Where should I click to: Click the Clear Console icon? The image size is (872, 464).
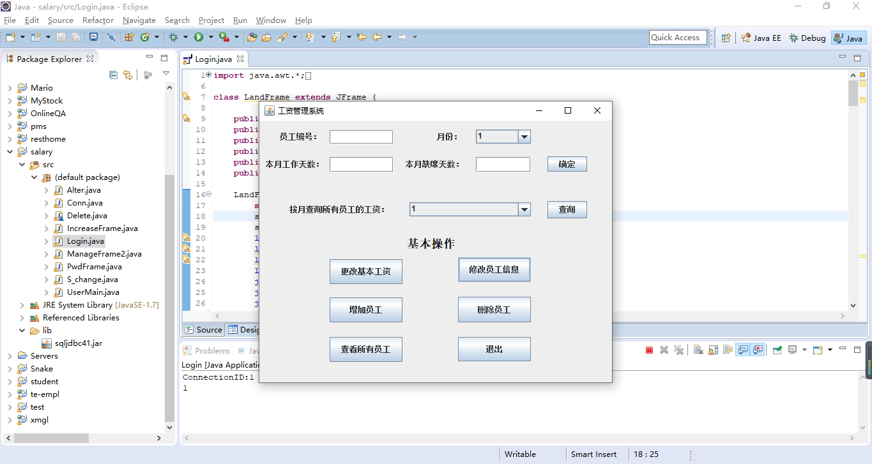(698, 350)
